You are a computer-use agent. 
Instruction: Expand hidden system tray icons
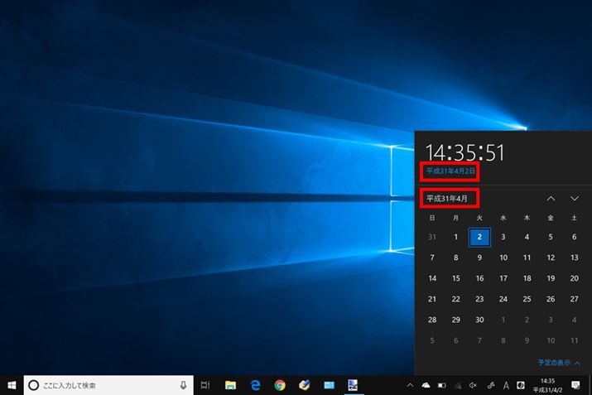pos(410,385)
